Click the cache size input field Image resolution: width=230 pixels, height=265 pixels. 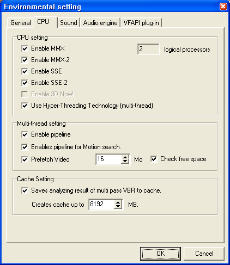point(101,205)
